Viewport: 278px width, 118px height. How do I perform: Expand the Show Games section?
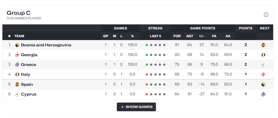(136, 107)
